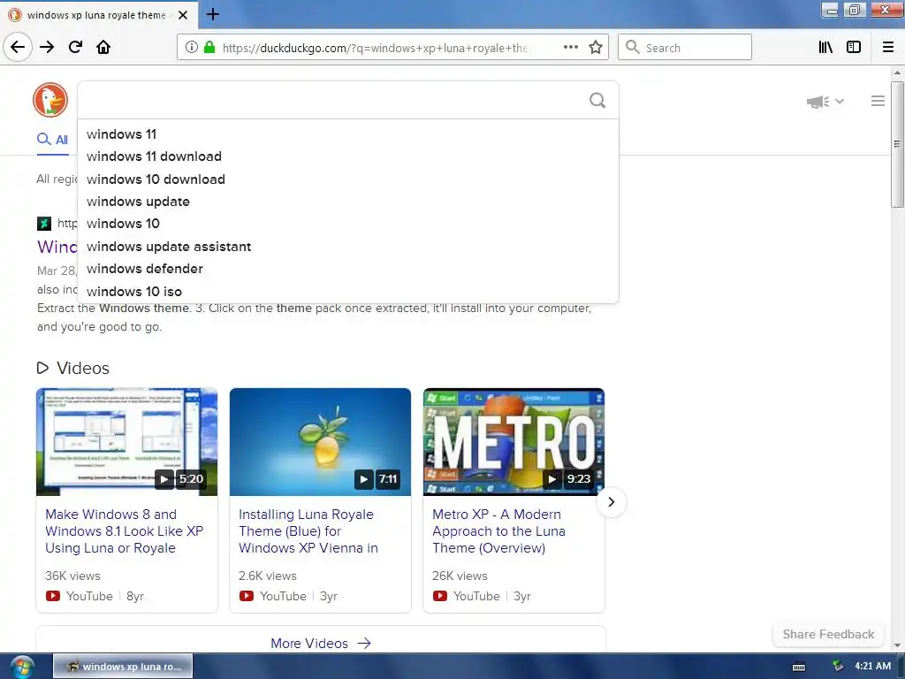Image resolution: width=905 pixels, height=679 pixels.
Task: Select the All results tab
Action: tap(52, 139)
